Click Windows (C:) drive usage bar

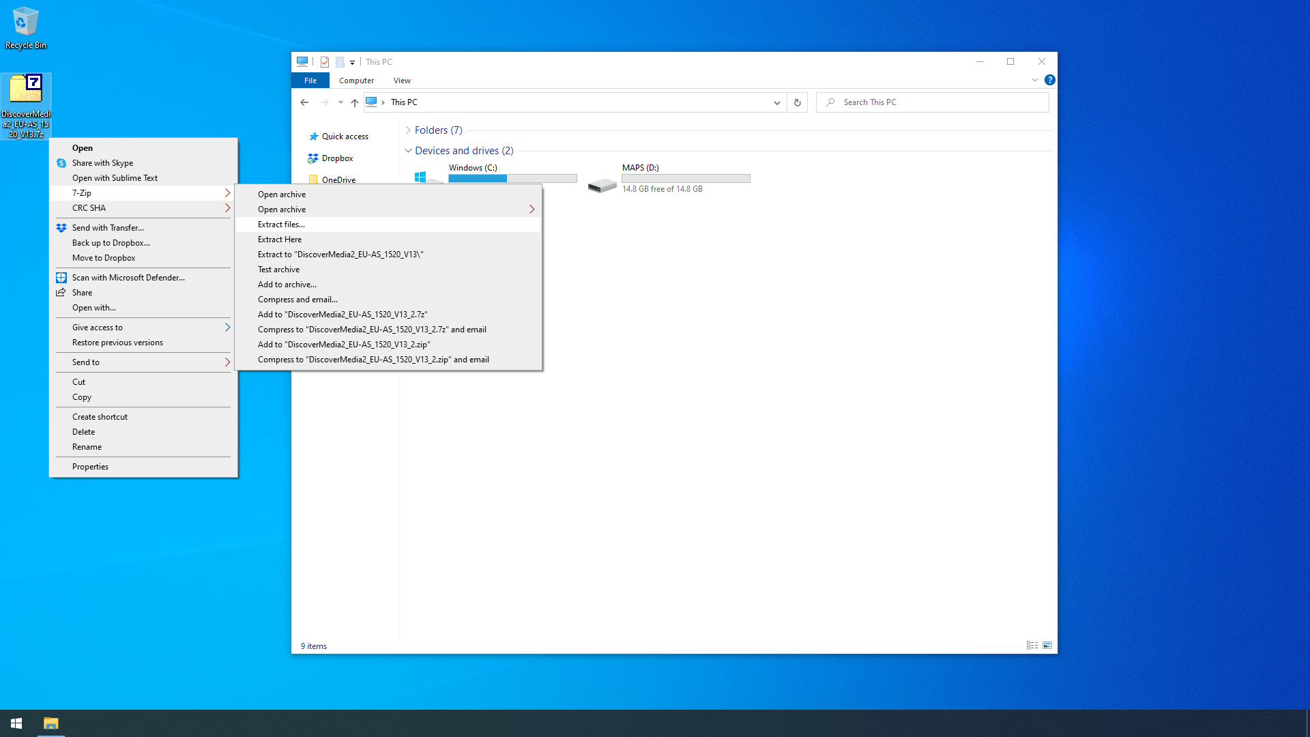tap(512, 179)
